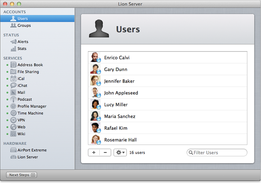Open the Action gear dropdown menu
261x190 pixels.
pyautogui.click(x=120, y=152)
